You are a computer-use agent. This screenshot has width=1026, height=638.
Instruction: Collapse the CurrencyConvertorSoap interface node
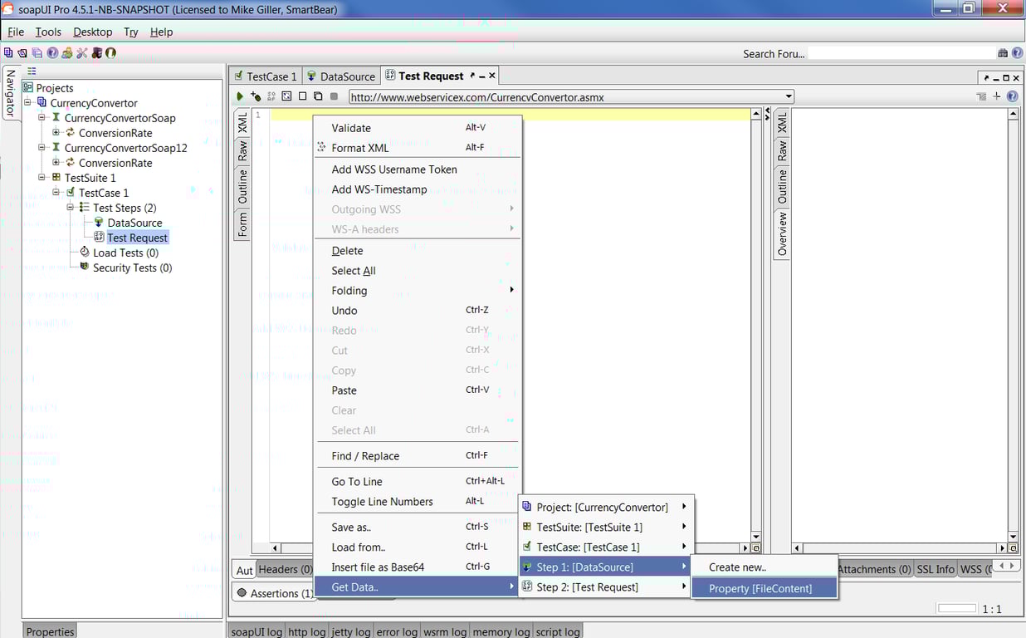coord(42,118)
